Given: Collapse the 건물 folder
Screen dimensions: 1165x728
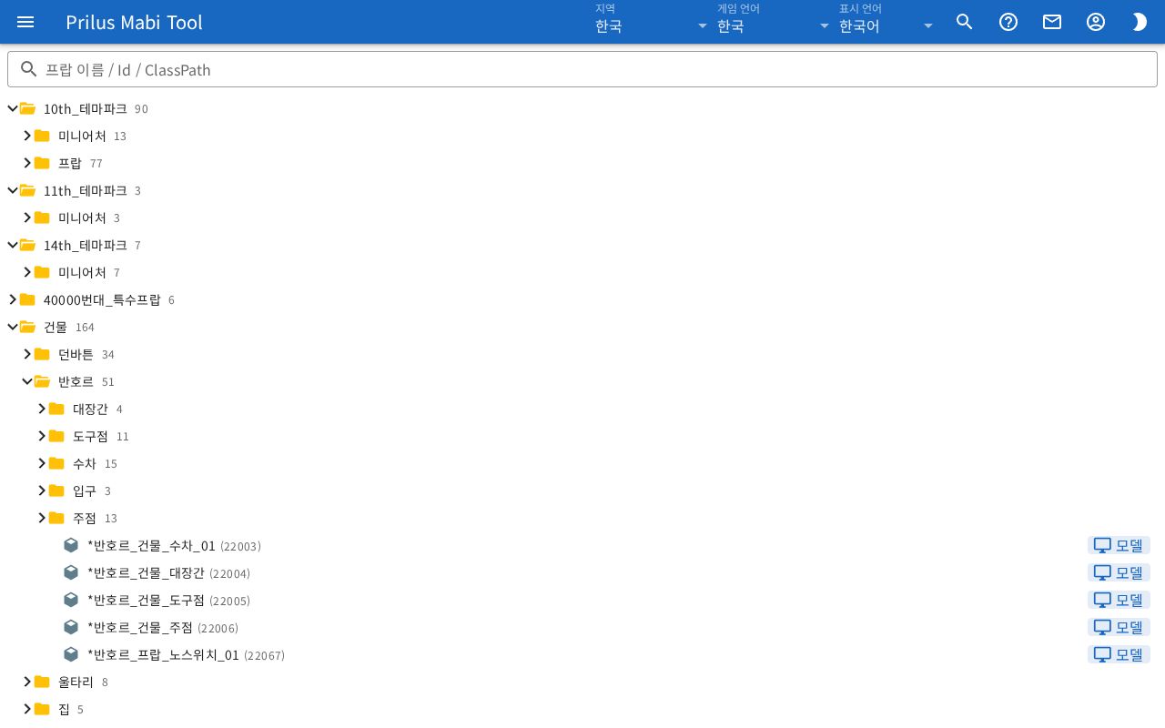Looking at the screenshot, I should click(x=13, y=327).
